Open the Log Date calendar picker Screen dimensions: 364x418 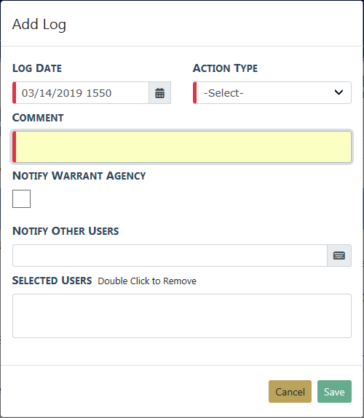pos(159,93)
